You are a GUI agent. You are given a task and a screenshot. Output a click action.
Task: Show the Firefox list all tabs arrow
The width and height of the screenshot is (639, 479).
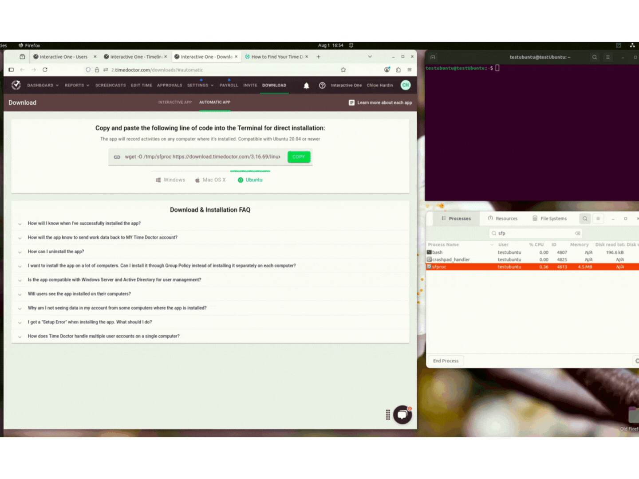[370, 57]
